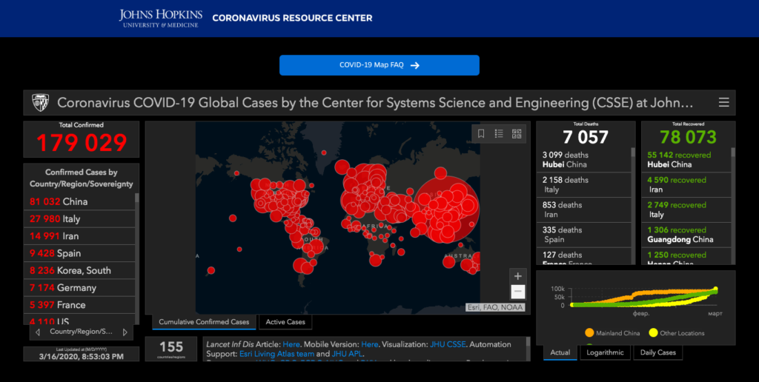Select 14 991 Iran row
Viewport: 759px width, 382px height.
[79, 236]
